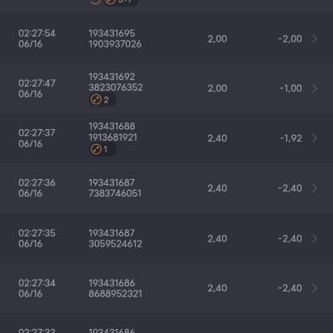
Task: Expand details arrow for 02:27:54 entry
Action: (315, 38)
